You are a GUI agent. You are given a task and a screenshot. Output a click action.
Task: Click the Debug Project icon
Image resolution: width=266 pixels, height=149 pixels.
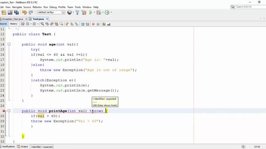99,12
